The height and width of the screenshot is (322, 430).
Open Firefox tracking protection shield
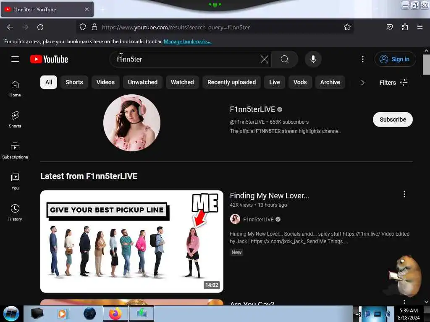coord(83,27)
